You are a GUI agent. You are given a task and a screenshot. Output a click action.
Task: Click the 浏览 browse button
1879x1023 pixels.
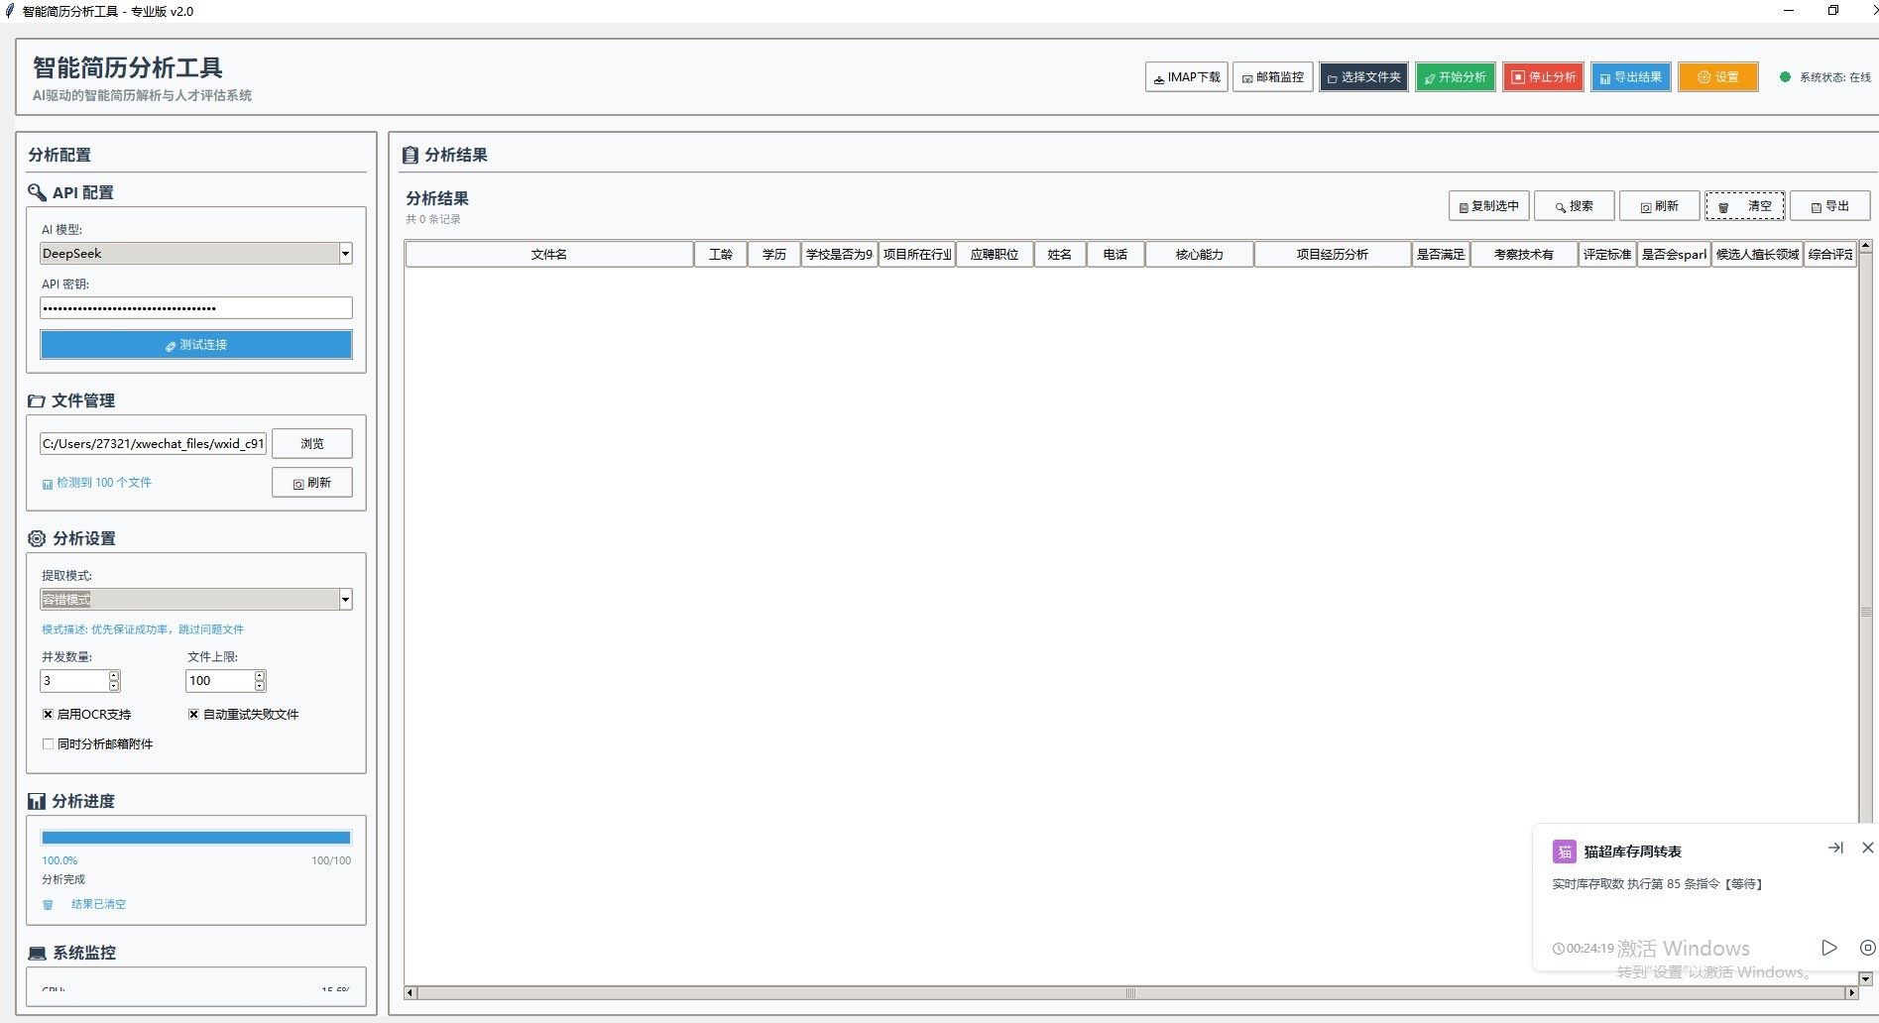(312, 443)
